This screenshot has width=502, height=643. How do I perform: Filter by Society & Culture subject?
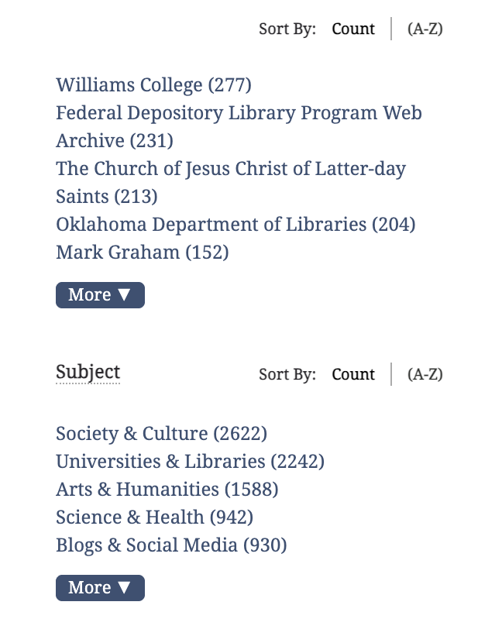point(161,434)
